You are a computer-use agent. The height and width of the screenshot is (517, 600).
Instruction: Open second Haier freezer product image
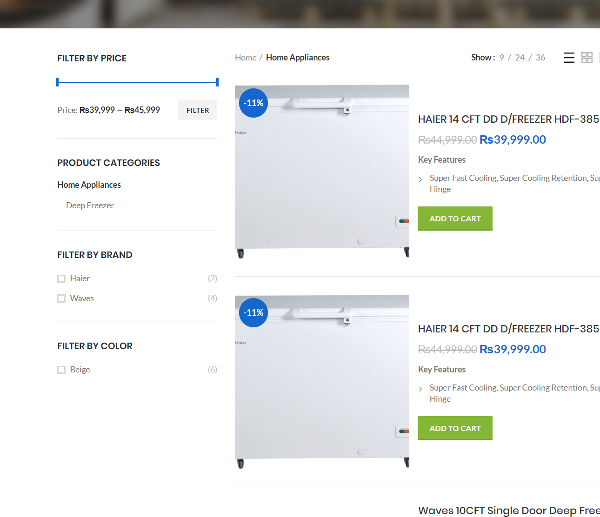(x=322, y=381)
